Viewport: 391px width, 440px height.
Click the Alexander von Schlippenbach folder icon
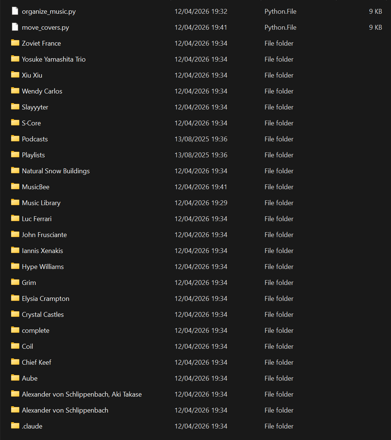tap(15, 410)
